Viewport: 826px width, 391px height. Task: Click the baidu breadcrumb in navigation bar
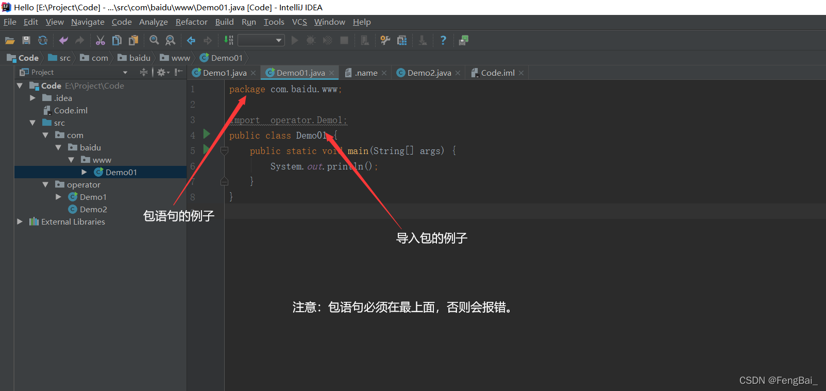[x=134, y=58]
